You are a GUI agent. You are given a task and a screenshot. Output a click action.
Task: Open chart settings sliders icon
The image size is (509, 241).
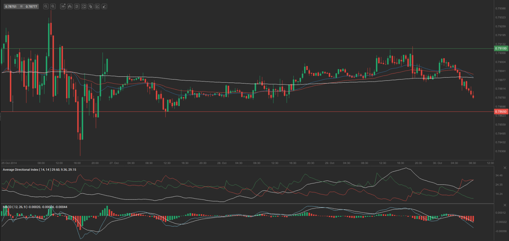pos(77,6)
